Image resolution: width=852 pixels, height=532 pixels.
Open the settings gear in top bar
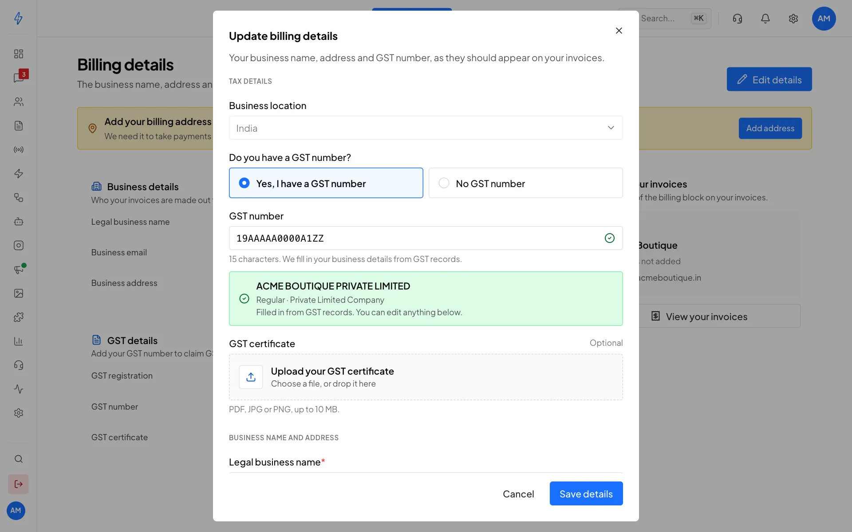793,18
